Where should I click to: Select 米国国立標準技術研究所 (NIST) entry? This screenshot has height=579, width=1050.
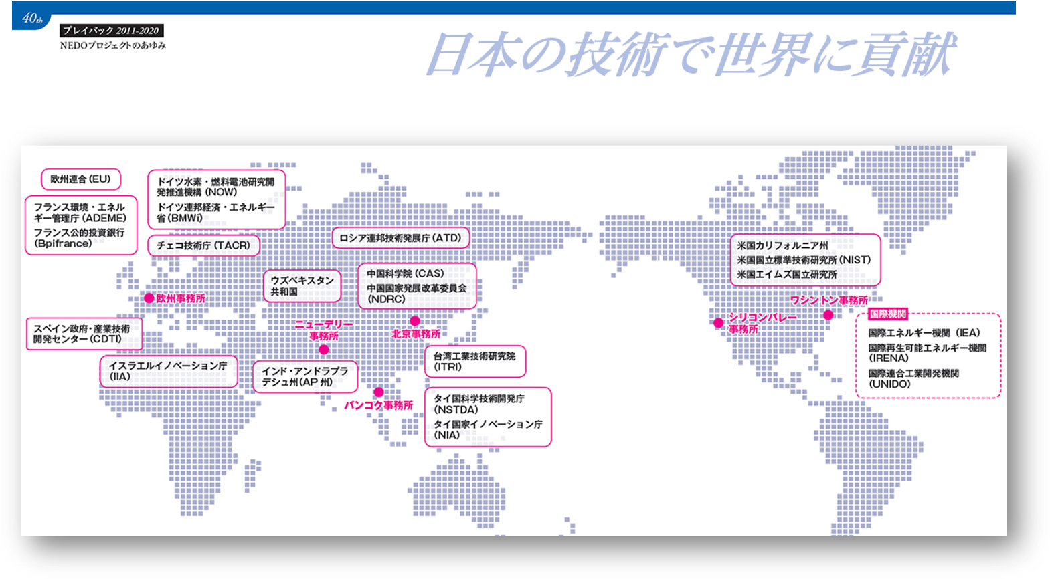point(804,260)
